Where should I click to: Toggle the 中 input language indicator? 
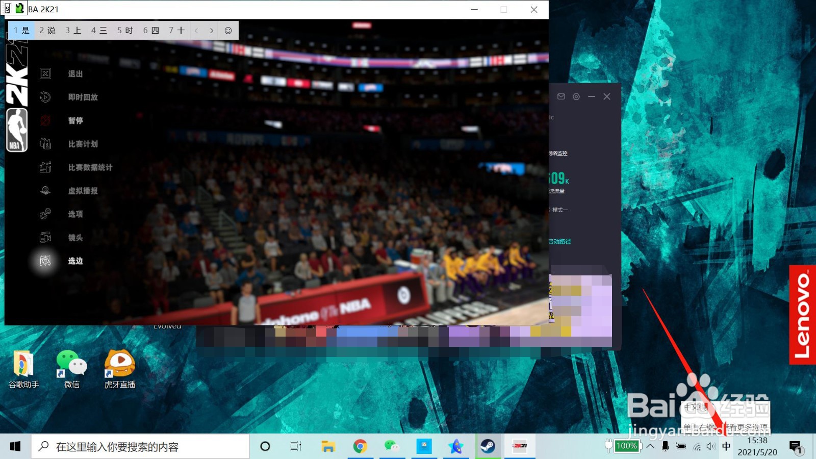[x=726, y=447]
